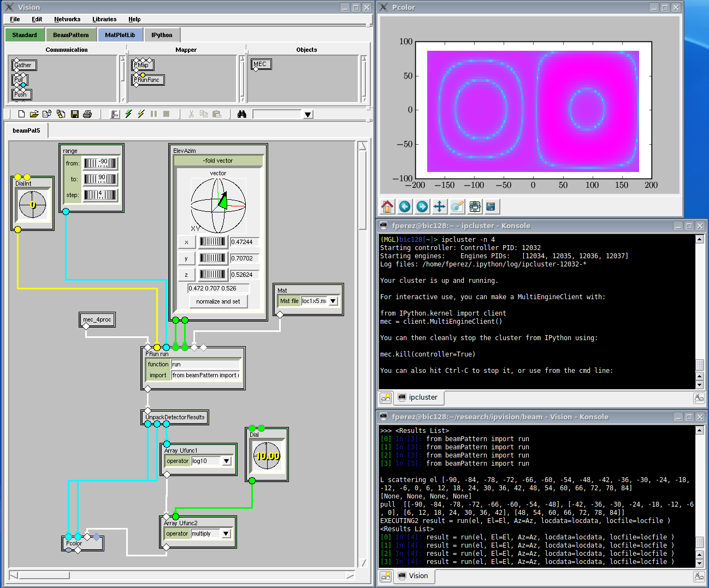Open the File menu

pos(15,19)
